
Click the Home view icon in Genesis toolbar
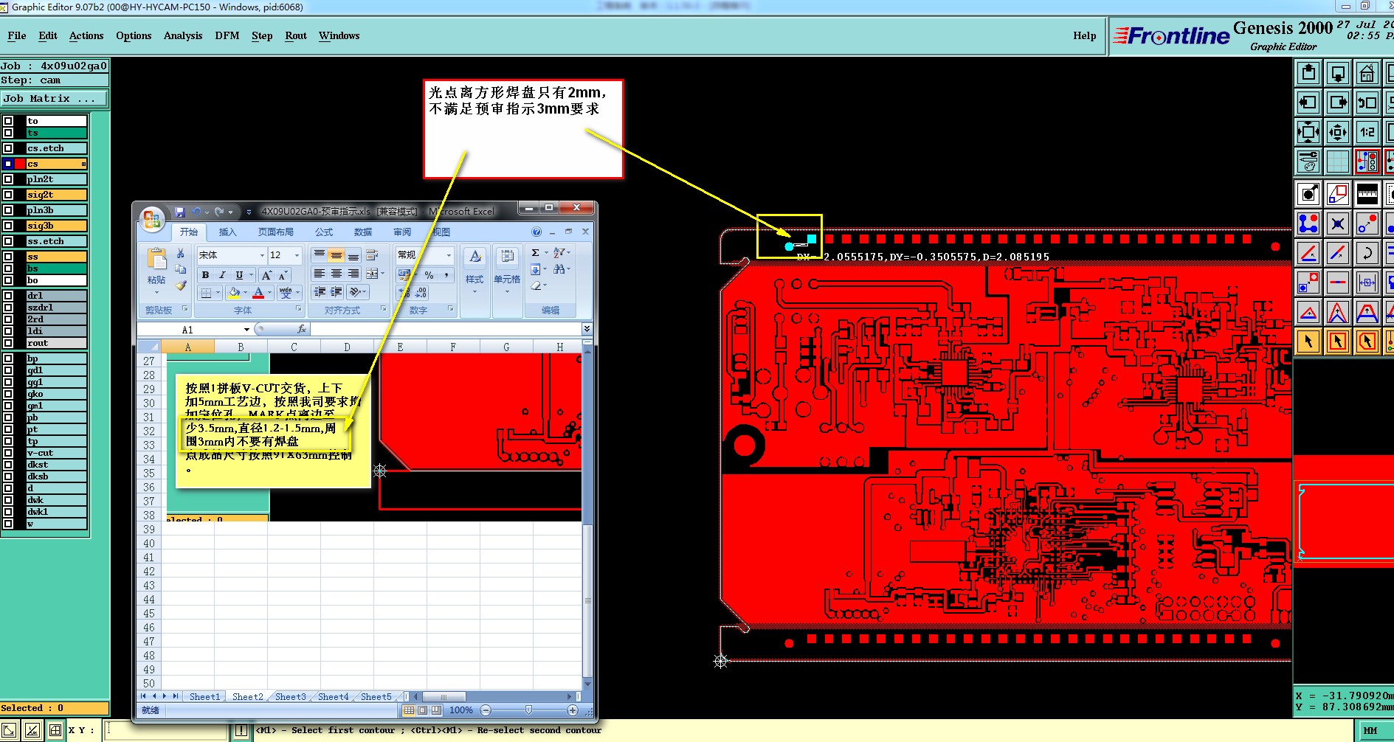click(x=1367, y=73)
